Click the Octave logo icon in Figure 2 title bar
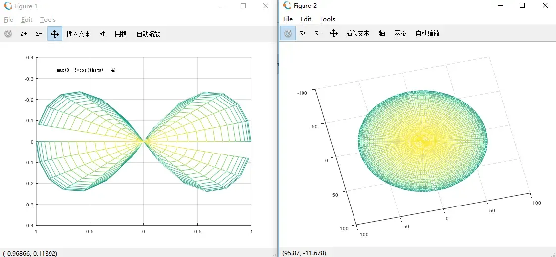This screenshot has width=556, height=257. click(x=287, y=6)
